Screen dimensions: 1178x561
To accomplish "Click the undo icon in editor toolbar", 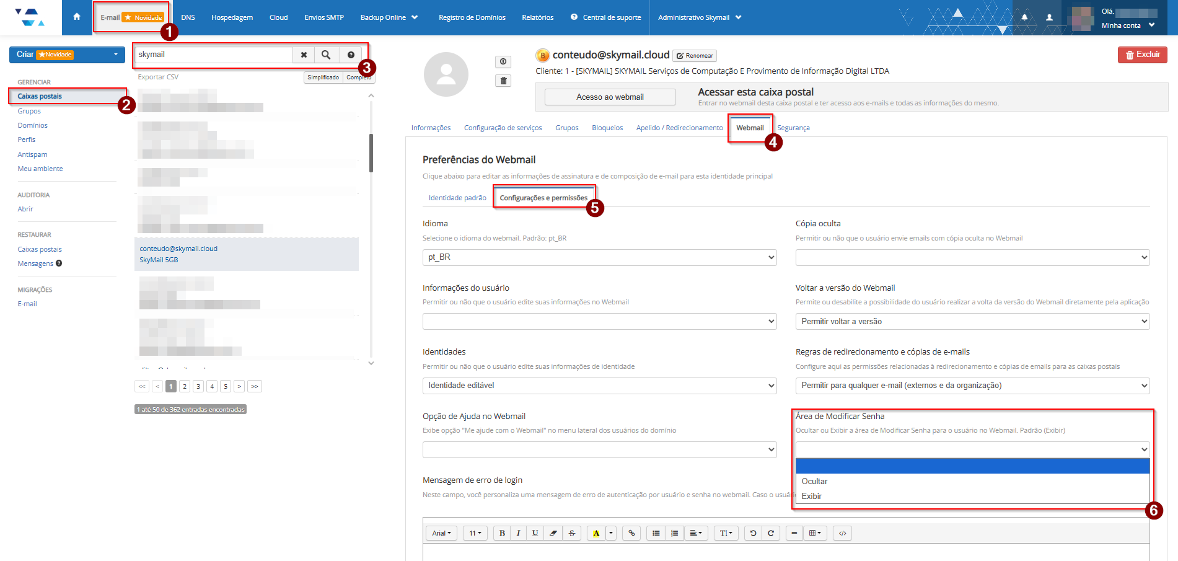I will [x=753, y=533].
